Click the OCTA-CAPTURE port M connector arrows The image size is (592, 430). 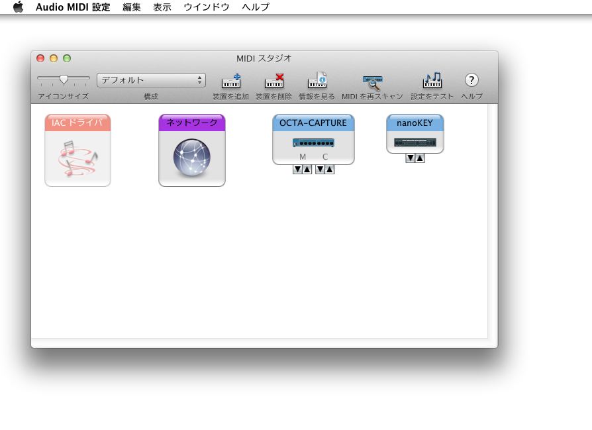point(303,169)
